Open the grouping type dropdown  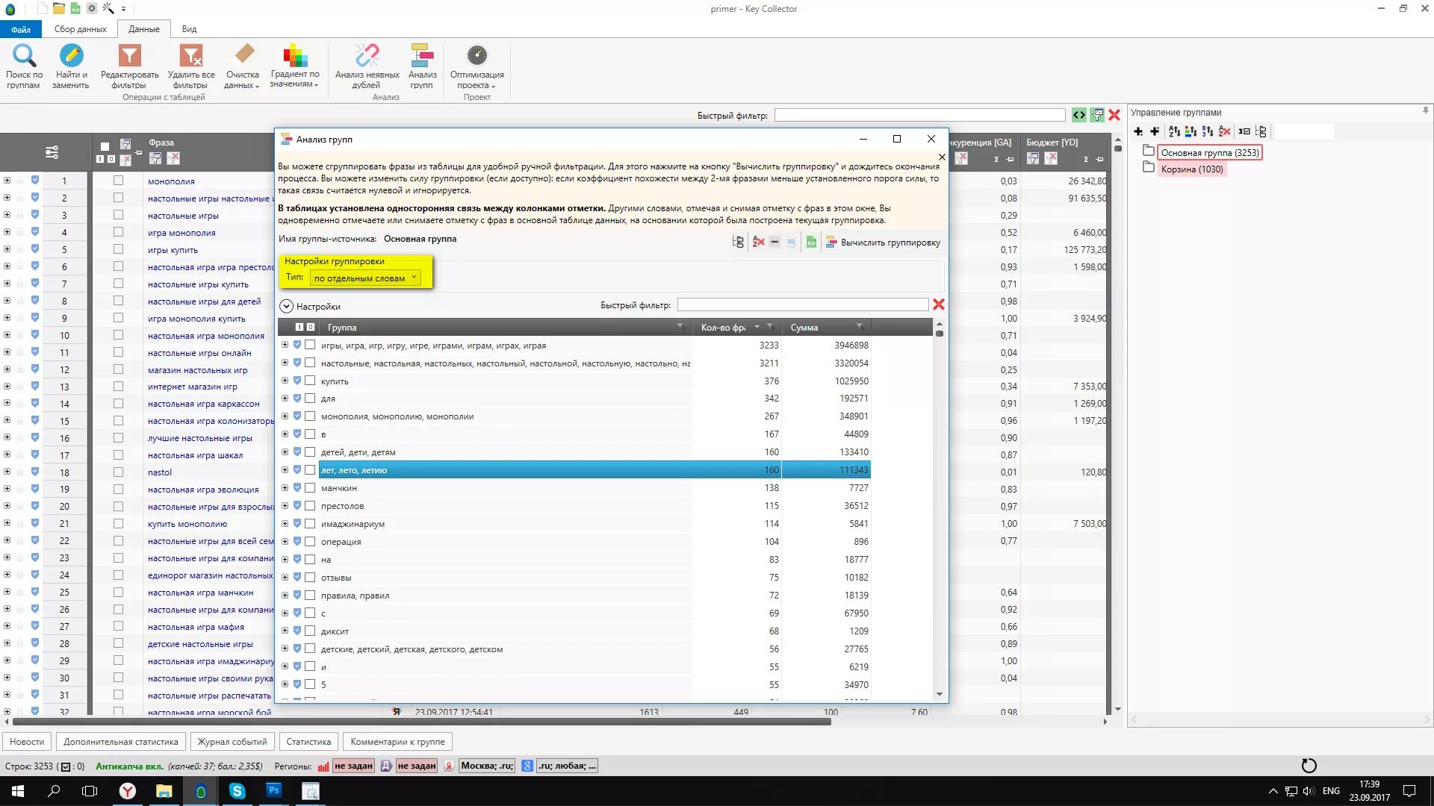(x=414, y=278)
